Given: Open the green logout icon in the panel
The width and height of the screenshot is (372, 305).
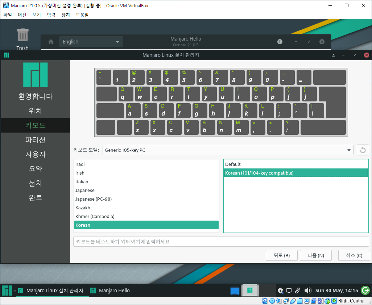Looking at the screenshot, I should [x=365, y=290].
